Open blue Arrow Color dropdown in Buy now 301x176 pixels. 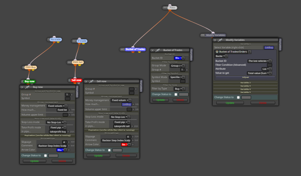click(62, 150)
